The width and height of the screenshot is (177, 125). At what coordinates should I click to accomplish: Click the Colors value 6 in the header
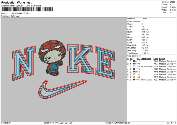pos(170,5)
